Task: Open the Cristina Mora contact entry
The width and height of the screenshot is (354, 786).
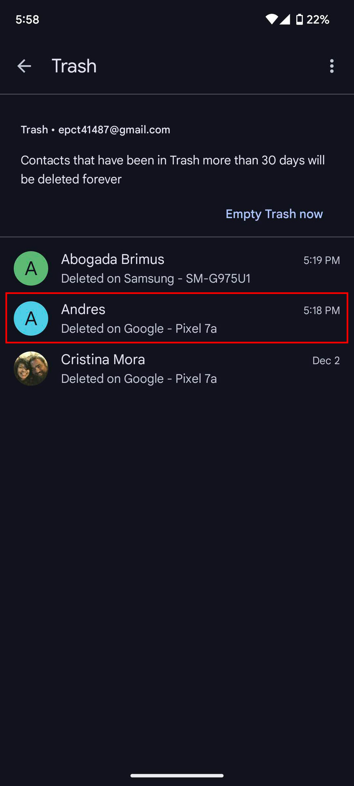Action: tap(103, 360)
